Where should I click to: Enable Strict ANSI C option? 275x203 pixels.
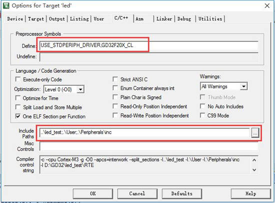(x=115, y=79)
